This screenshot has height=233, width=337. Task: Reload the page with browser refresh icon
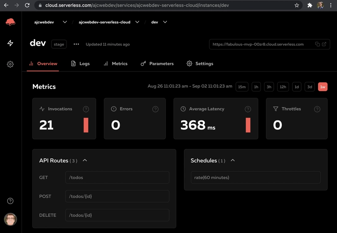coord(27,5)
